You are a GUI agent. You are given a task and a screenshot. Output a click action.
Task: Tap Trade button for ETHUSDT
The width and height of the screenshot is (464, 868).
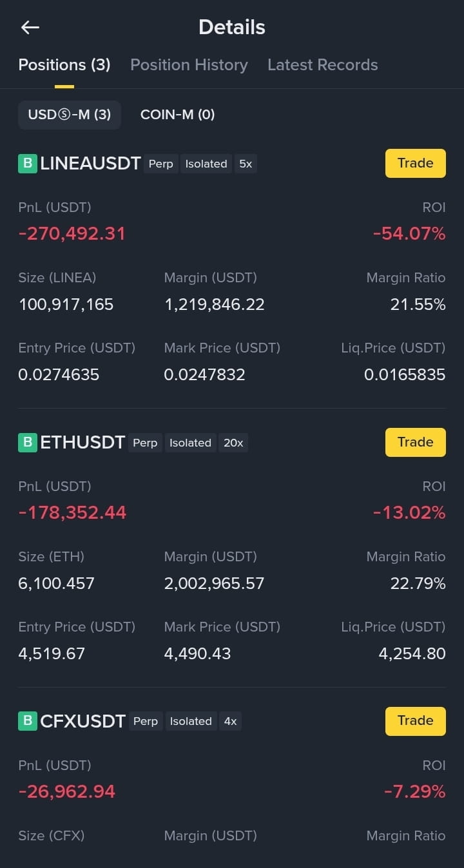pyautogui.click(x=416, y=442)
